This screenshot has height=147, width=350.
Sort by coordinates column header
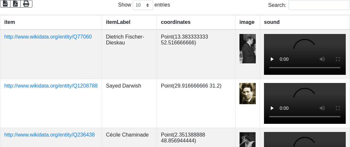tap(176, 22)
